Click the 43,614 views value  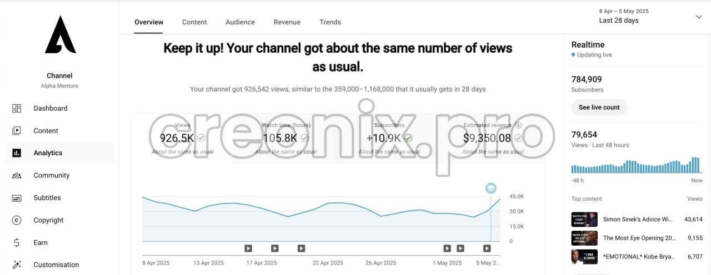693,220
